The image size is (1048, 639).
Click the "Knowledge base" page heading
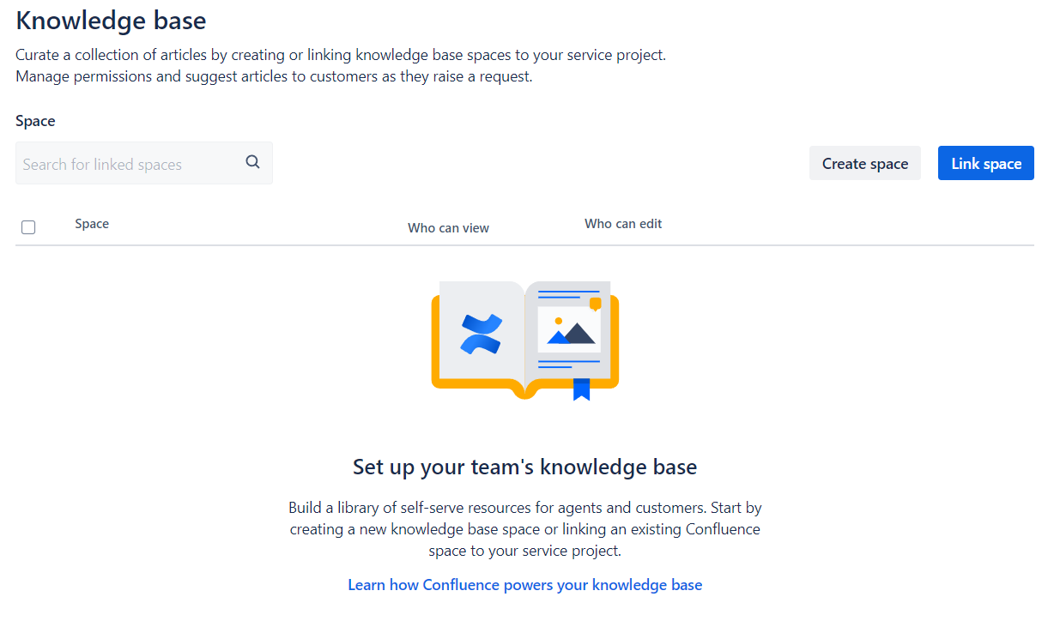point(110,20)
